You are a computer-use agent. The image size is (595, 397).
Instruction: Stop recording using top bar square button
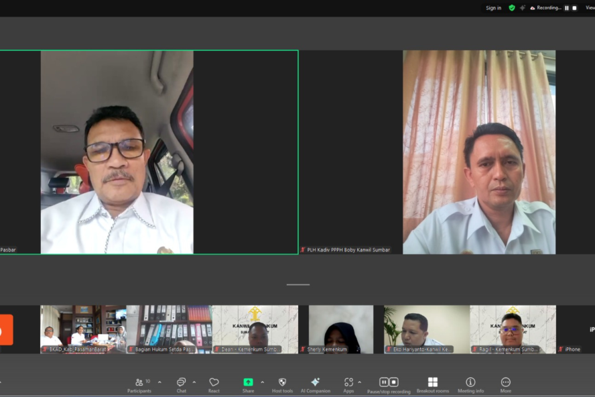574,8
